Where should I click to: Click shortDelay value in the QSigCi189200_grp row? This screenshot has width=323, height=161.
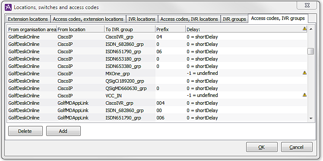pyautogui.click(x=202, y=81)
